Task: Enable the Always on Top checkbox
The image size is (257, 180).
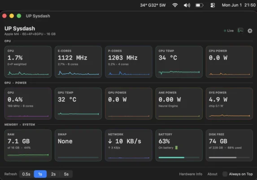Action: (225, 174)
